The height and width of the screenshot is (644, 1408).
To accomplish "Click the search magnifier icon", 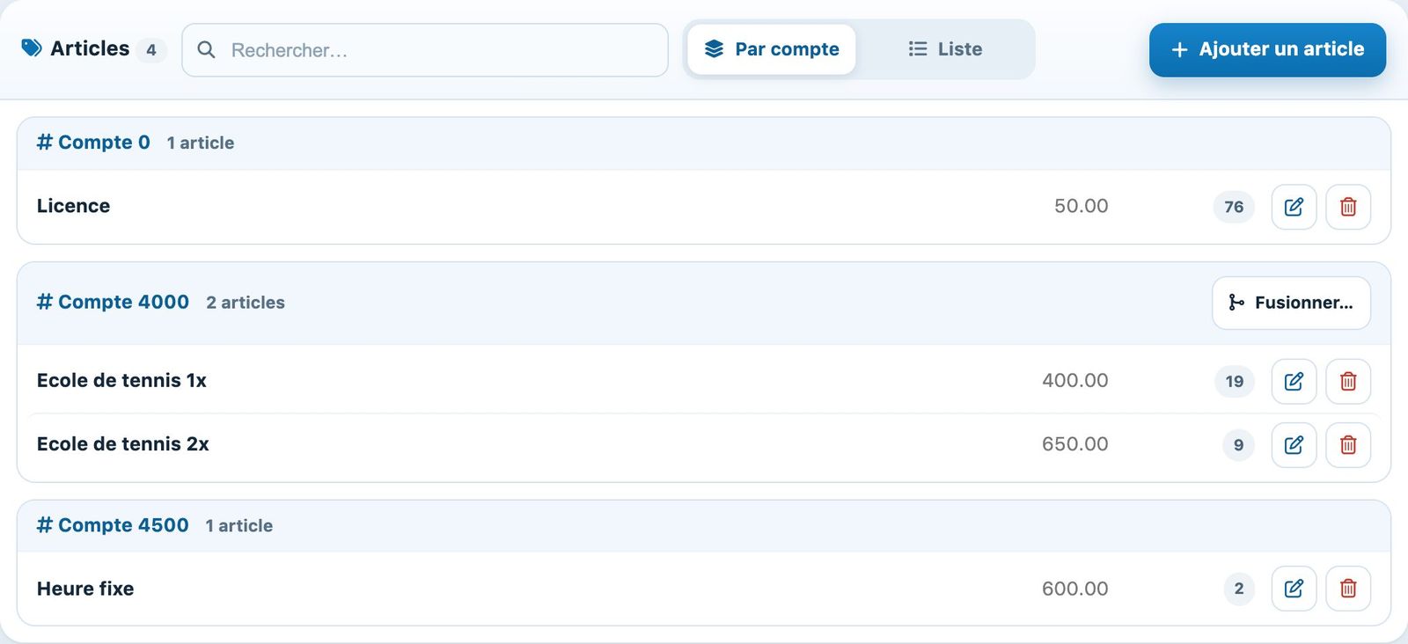I will [x=206, y=50].
